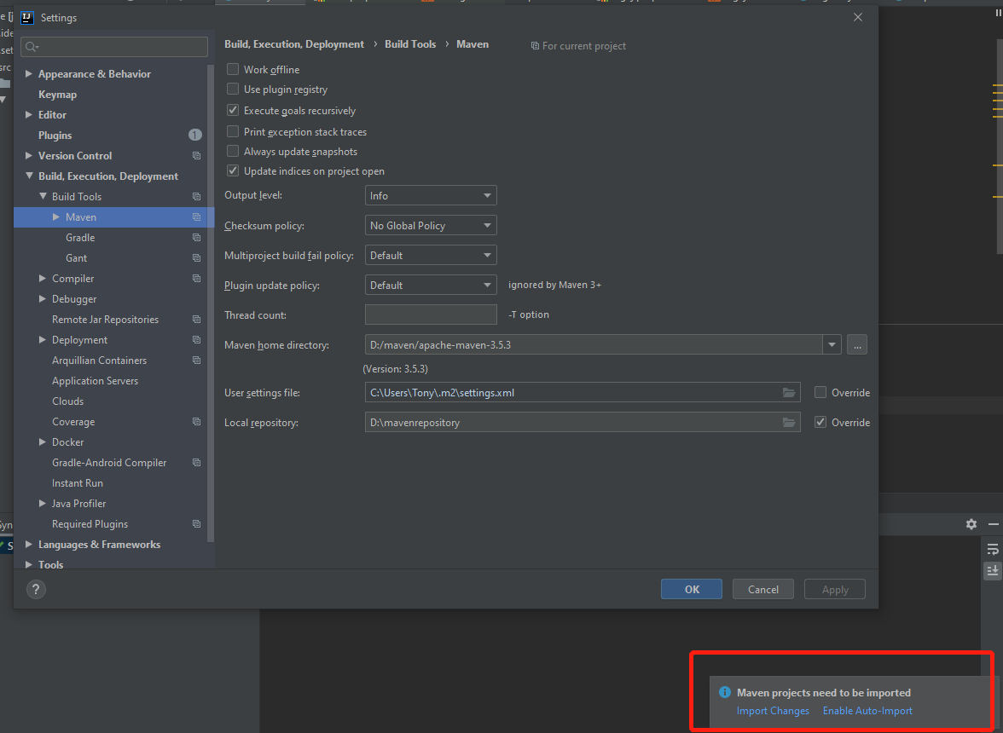Click the project-level icon next to Build Tools
The width and height of the screenshot is (1003, 733).
tap(196, 197)
